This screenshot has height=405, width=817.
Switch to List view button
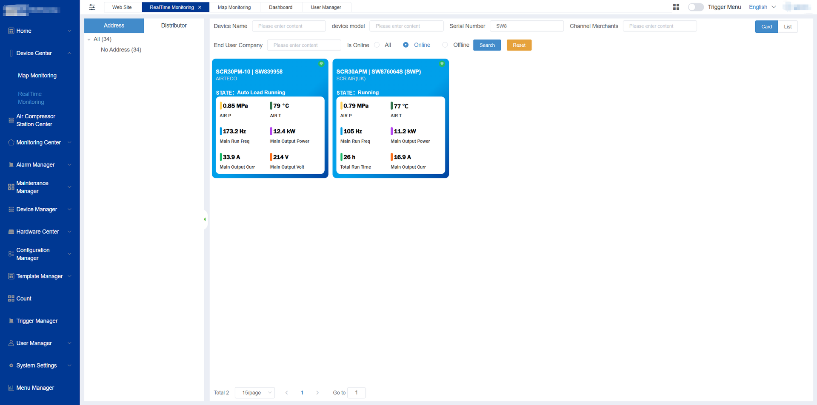coord(788,27)
